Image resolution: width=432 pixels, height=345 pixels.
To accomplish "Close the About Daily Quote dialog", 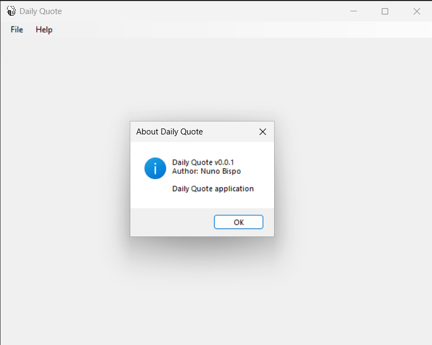I will pyautogui.click(x=263, y=132).
